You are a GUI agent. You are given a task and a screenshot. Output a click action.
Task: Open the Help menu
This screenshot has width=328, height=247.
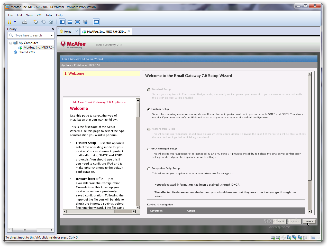(x=59, y=15)
